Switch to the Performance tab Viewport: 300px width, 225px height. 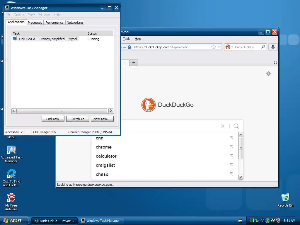coord(54,22)
